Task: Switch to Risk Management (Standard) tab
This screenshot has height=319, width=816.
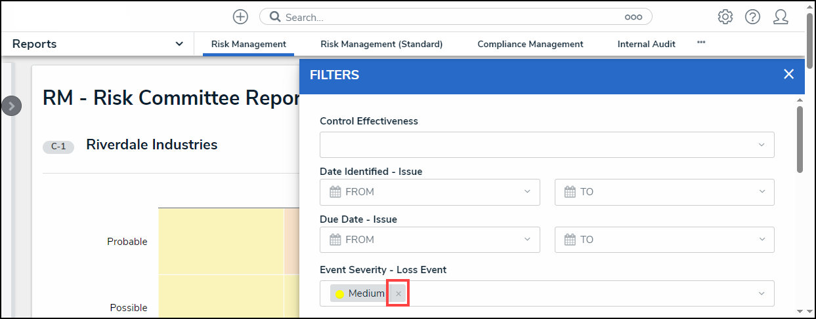Action: coord(381,45)
